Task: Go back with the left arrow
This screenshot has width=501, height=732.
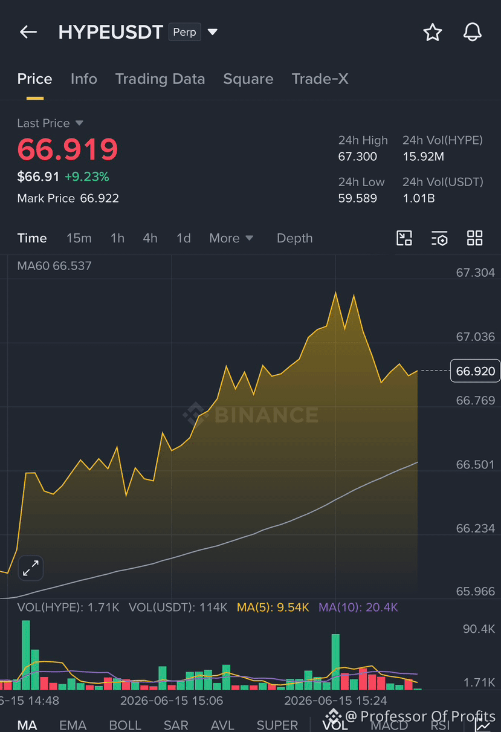Action: click(x=28, y=32)
